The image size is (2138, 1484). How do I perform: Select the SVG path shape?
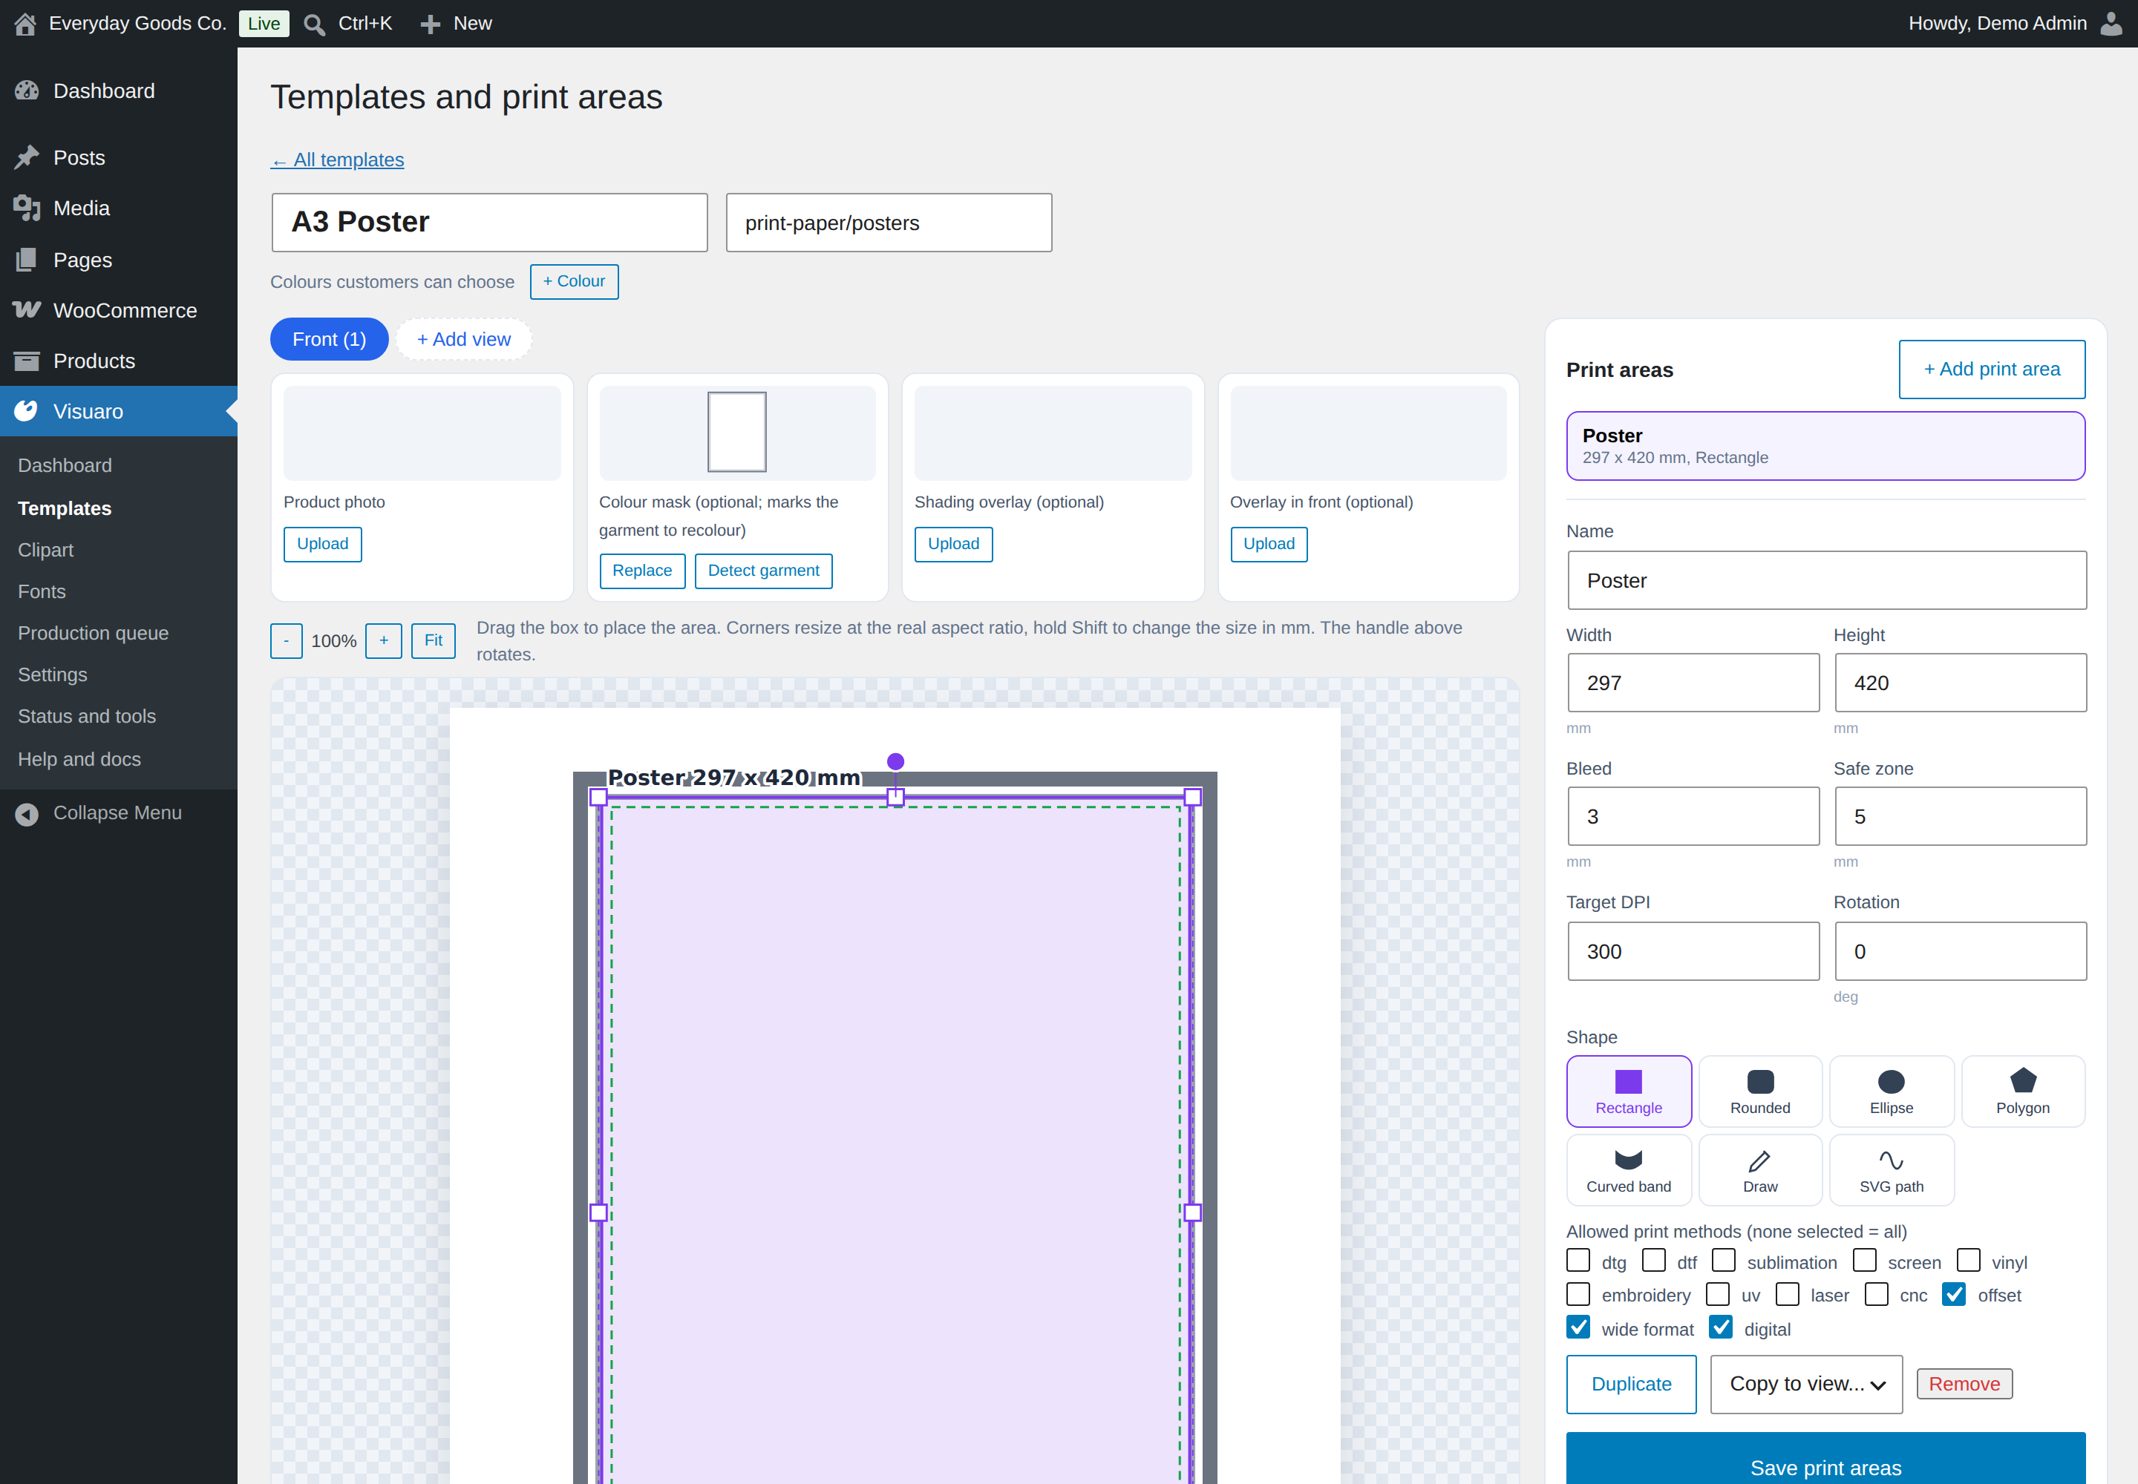(x=1891, y=1169)
